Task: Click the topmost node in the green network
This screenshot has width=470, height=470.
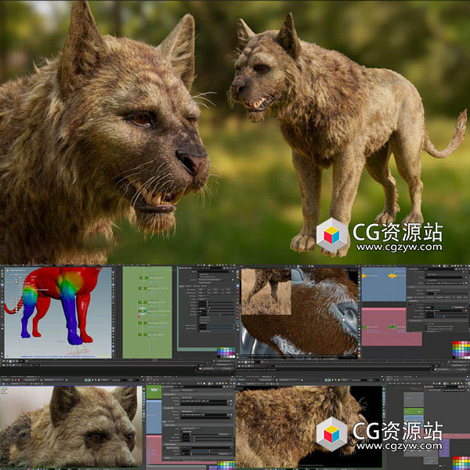Action: (x=142, y=277)
